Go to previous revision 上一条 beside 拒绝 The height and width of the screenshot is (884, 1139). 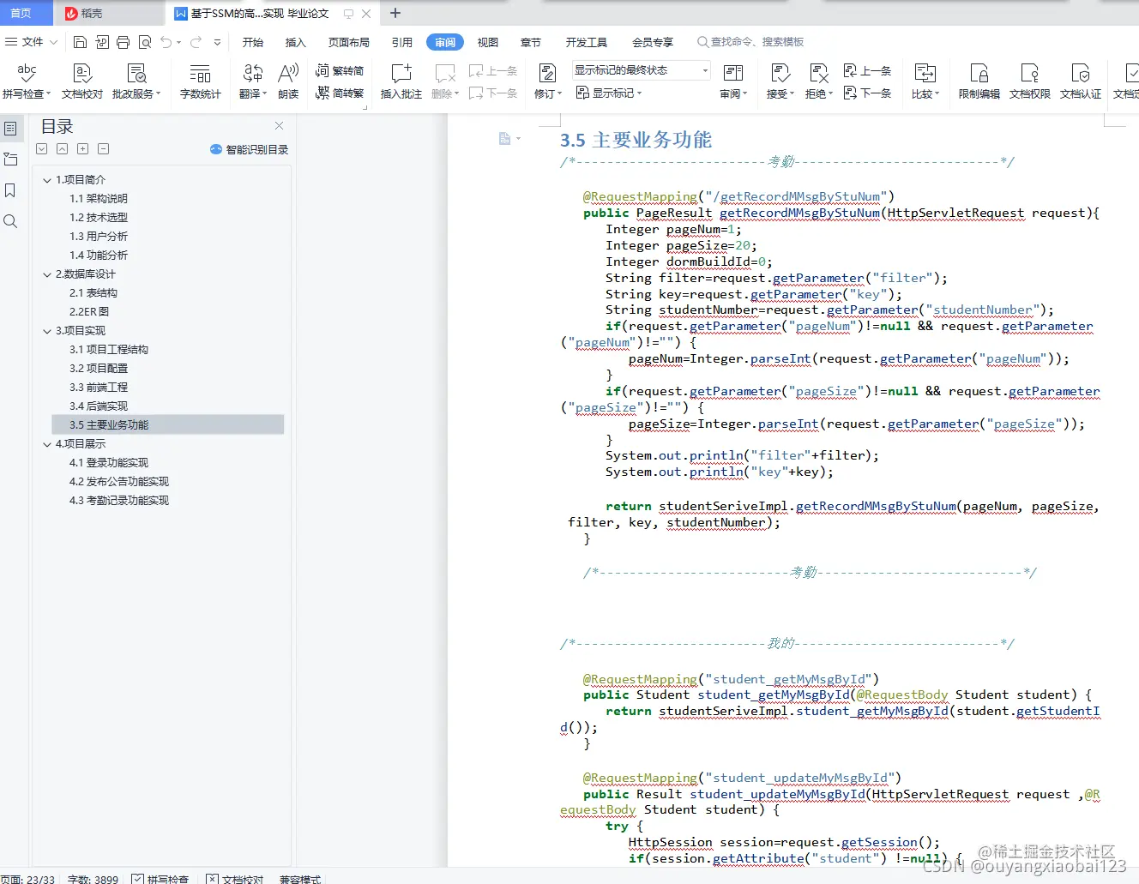867,71
